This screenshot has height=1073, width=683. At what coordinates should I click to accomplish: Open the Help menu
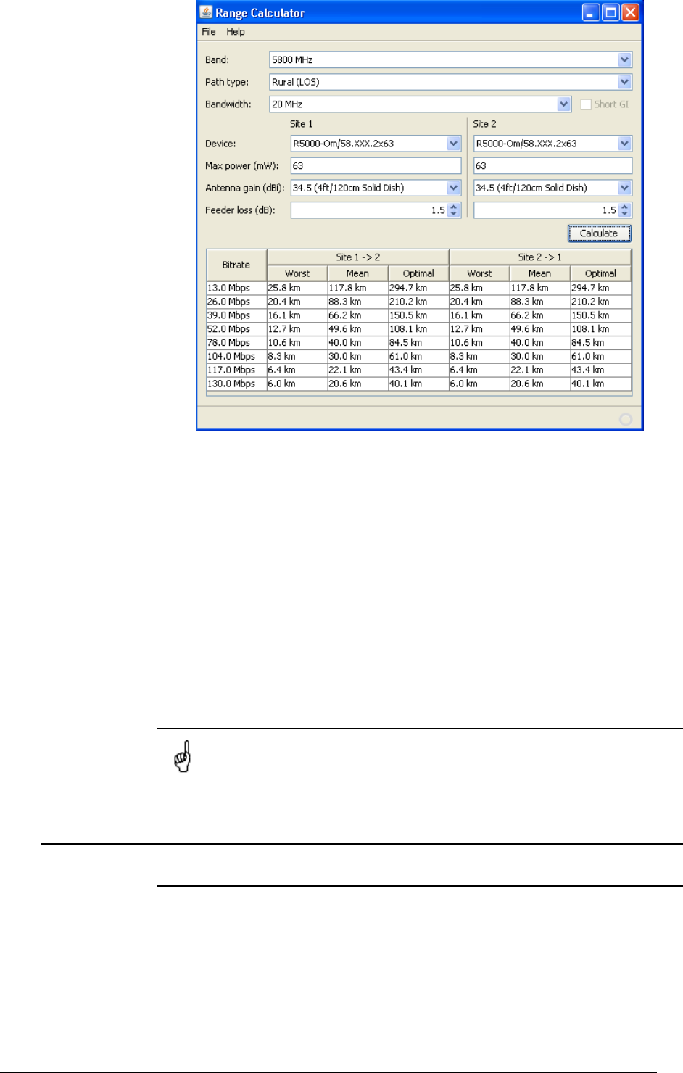[x=236, y=32]
